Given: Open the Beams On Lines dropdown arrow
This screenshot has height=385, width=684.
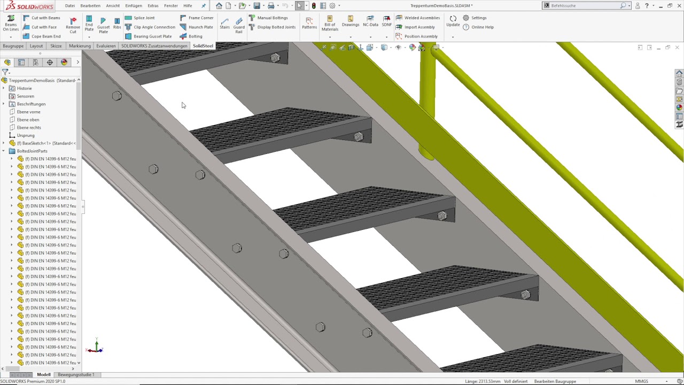Looking at the screenshot, I should [11, 37].
